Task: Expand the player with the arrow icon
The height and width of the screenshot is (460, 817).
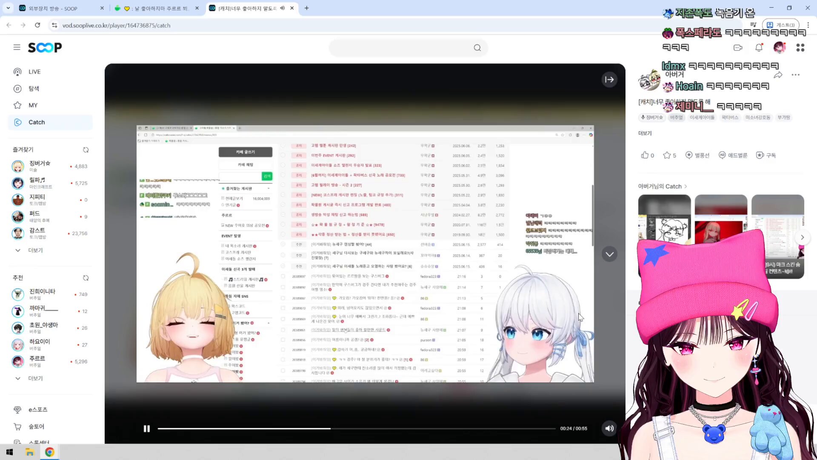Action: tap(609, 80)
